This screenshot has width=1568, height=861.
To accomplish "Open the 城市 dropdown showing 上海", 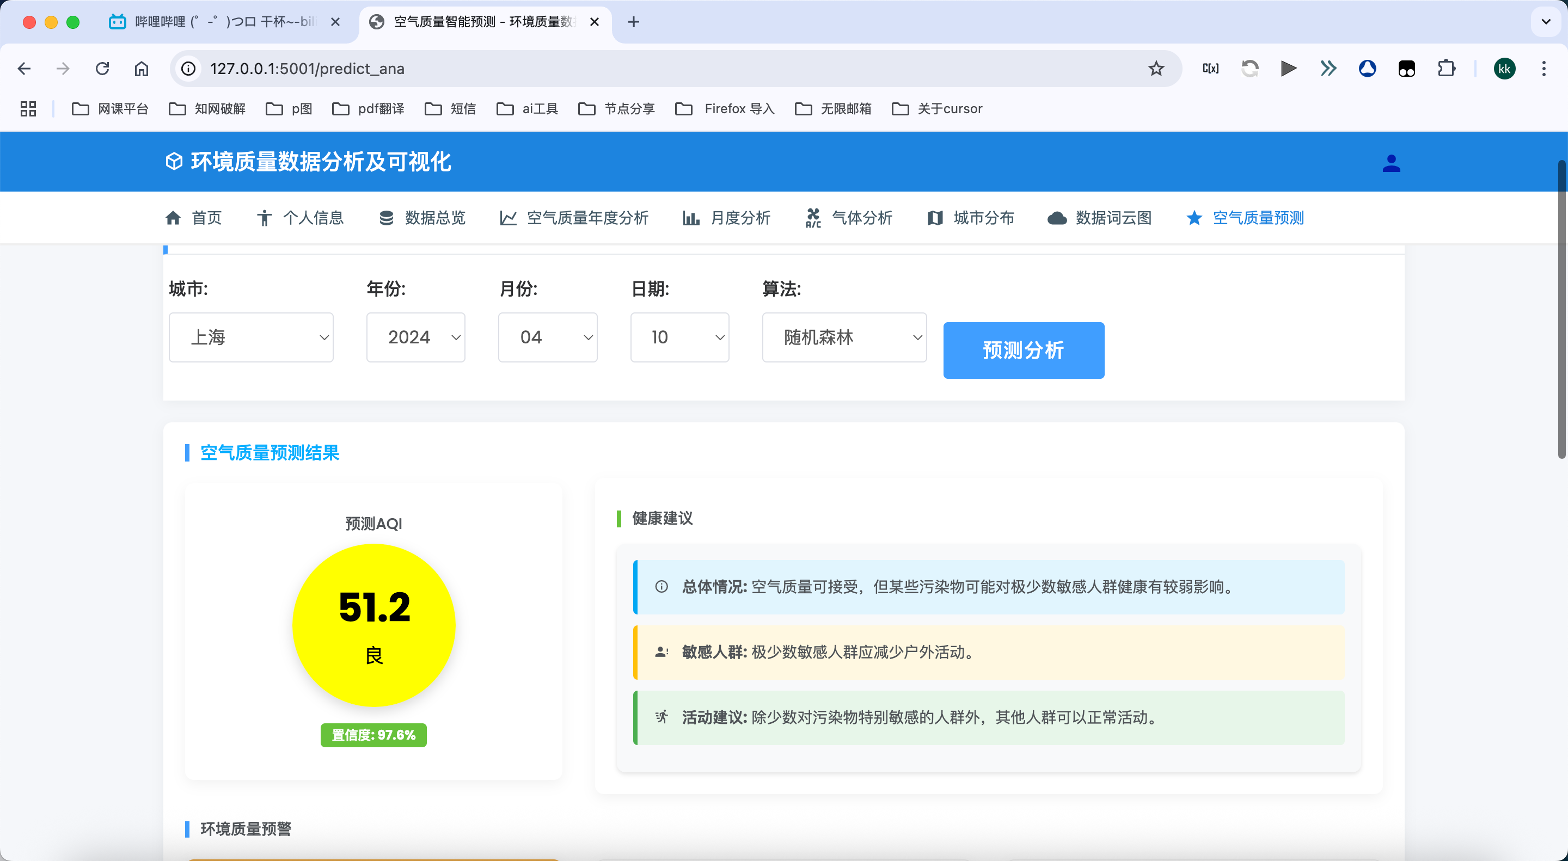I will click(251, 337).
